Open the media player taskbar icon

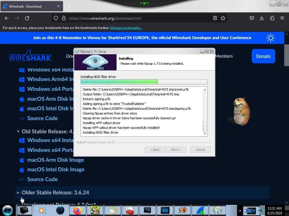[42, 210]
